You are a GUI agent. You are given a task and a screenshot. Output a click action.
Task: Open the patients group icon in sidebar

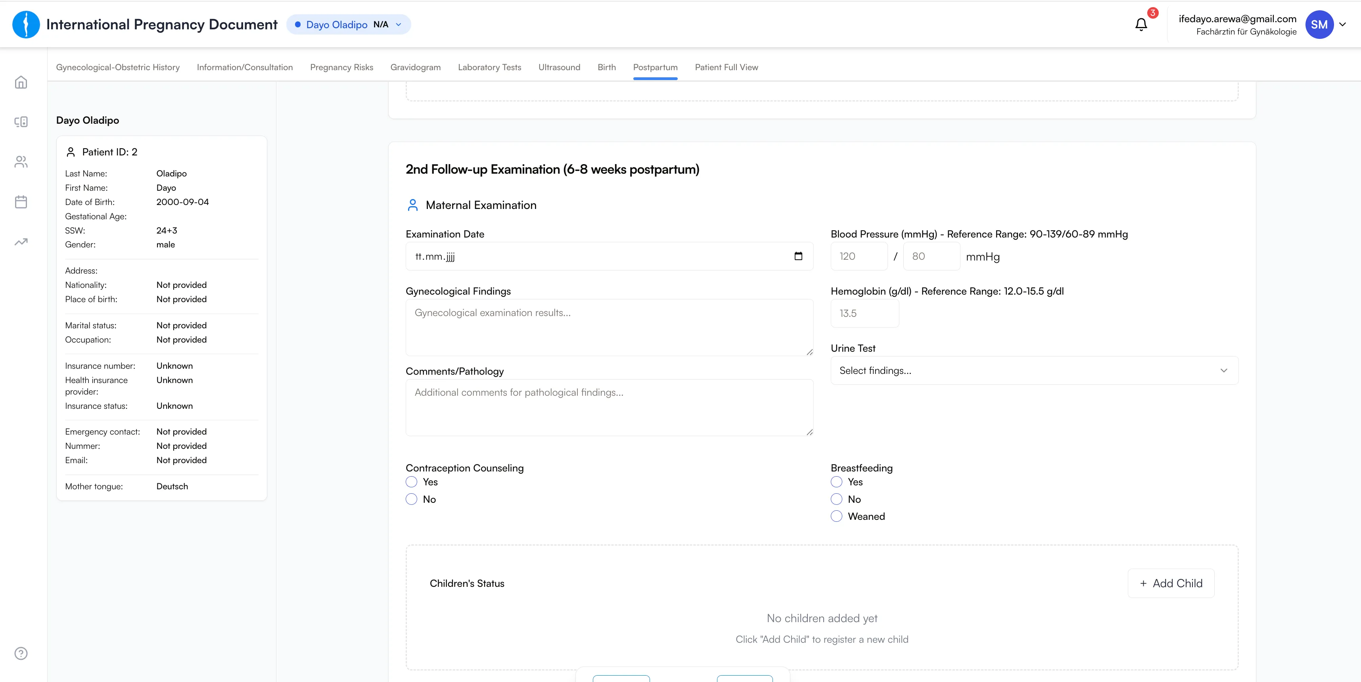pyautogui.click(x=21, y=162)
